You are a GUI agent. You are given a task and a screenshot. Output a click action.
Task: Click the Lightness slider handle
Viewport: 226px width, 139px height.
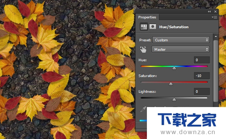point(174,100)
